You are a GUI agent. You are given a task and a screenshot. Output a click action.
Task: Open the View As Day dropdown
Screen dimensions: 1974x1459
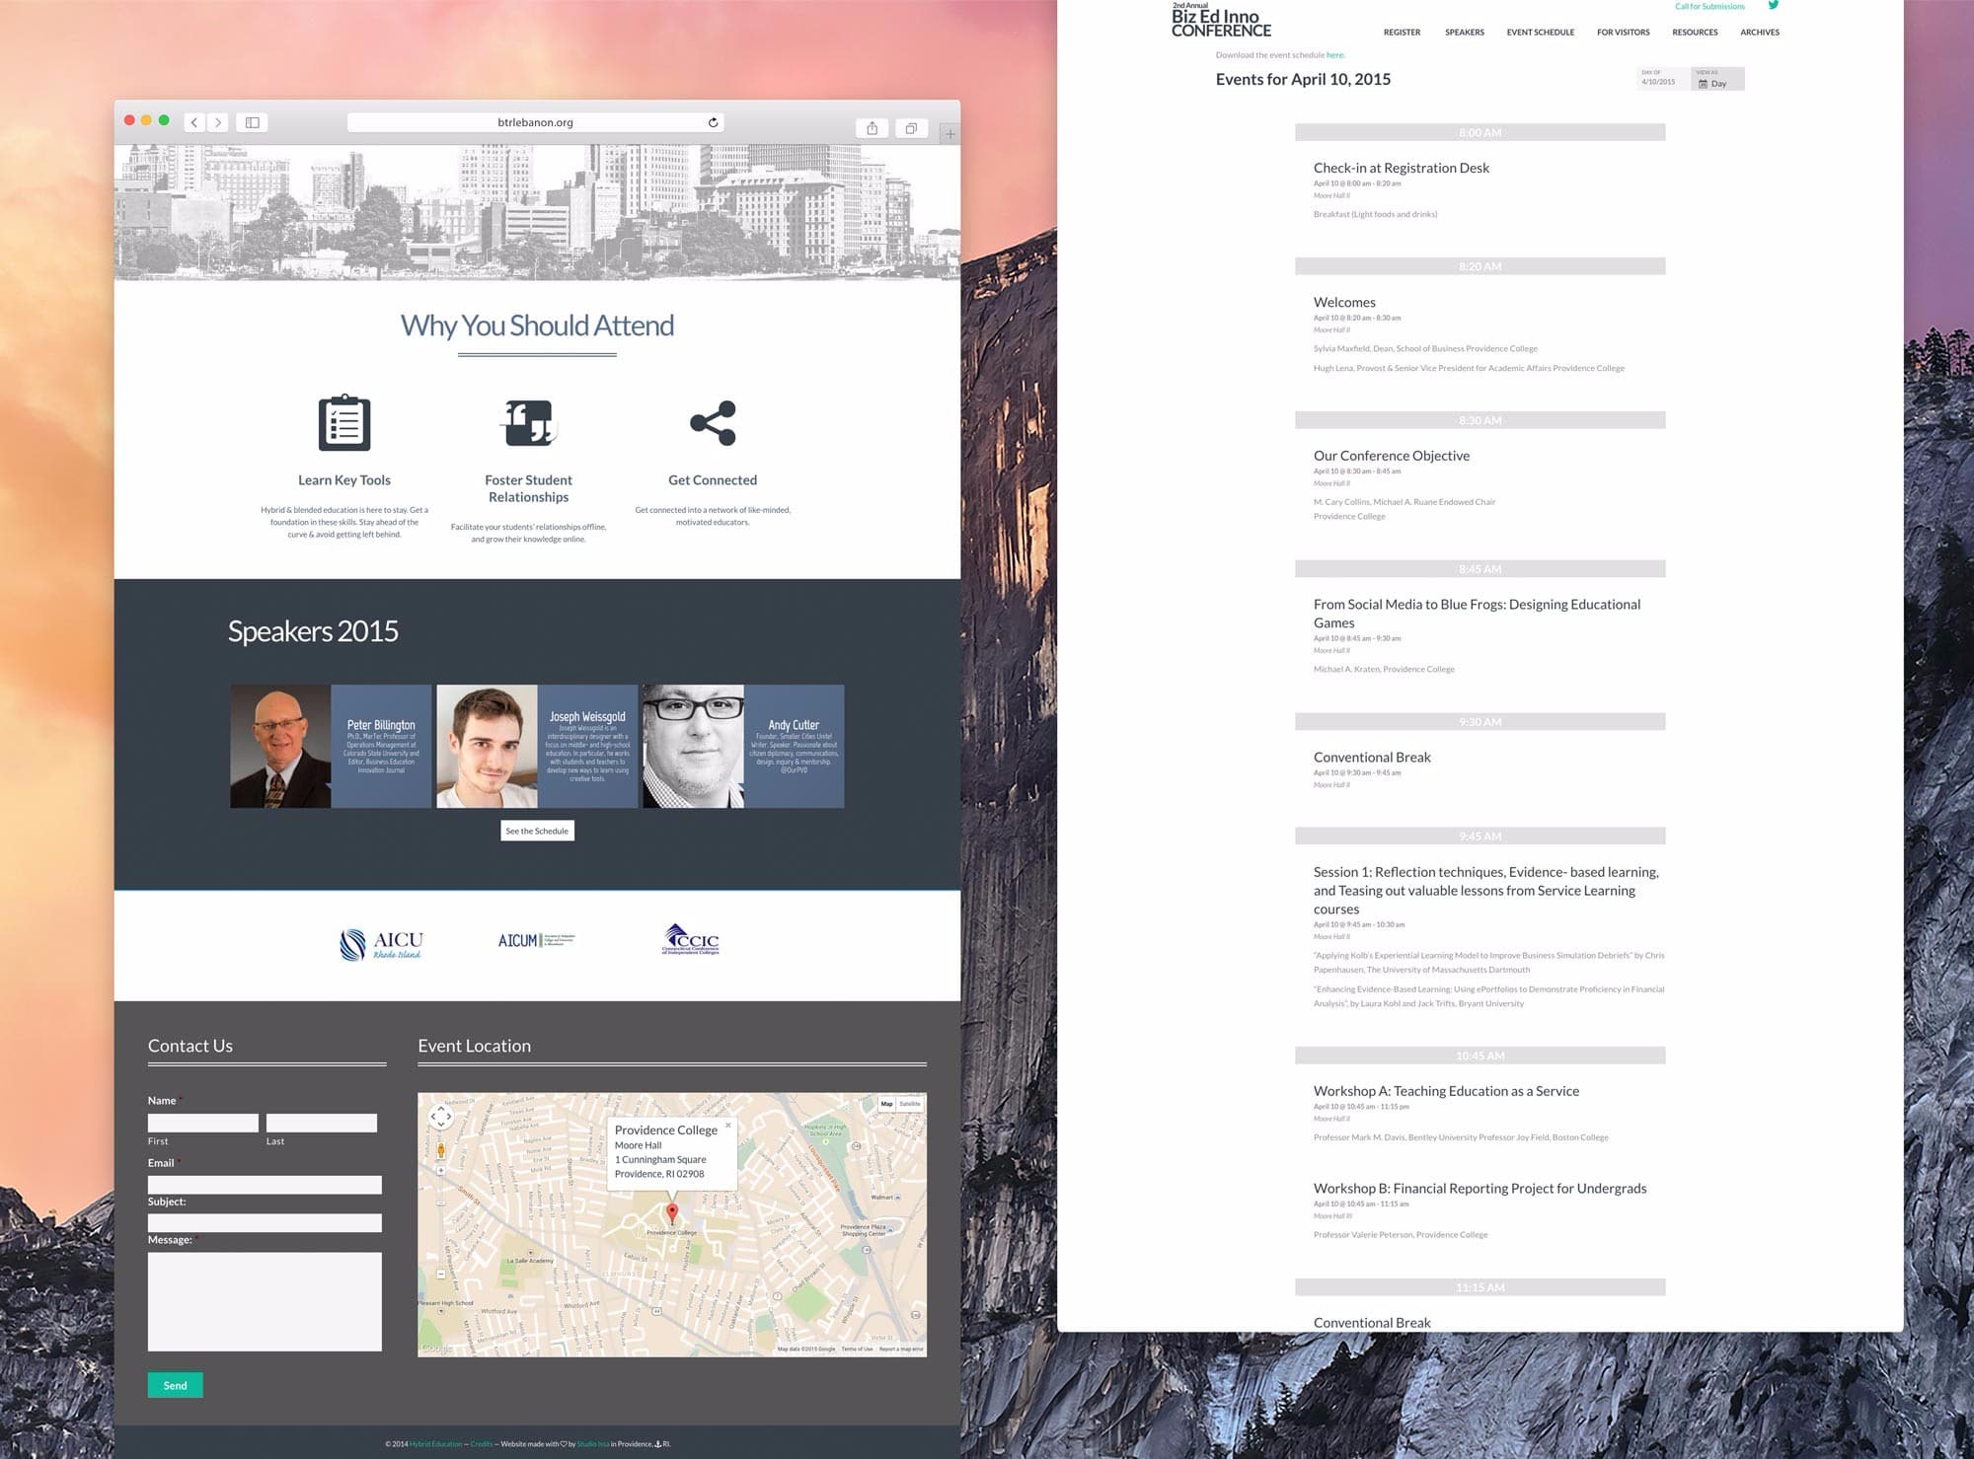tap(1717, 83)
